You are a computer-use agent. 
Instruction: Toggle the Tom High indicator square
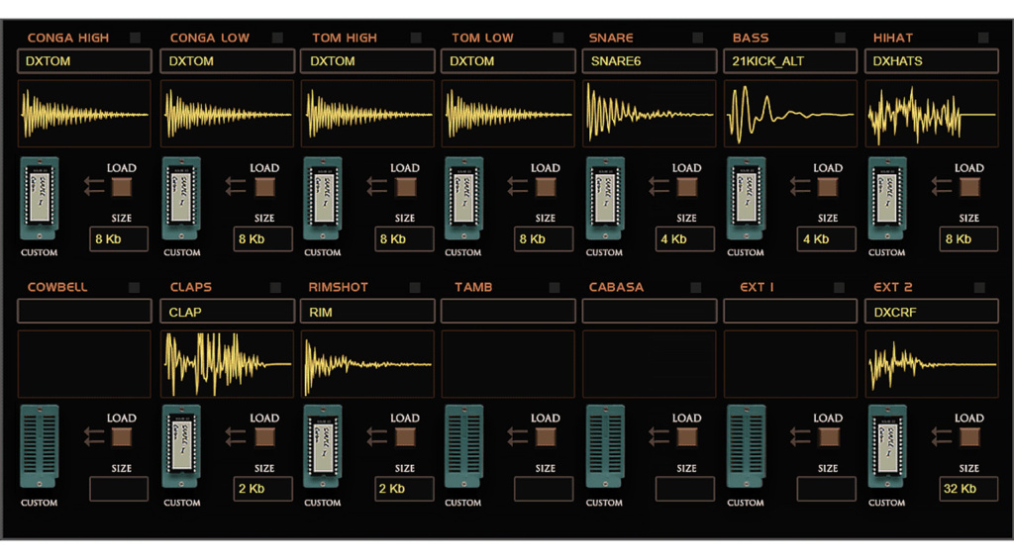416,38
